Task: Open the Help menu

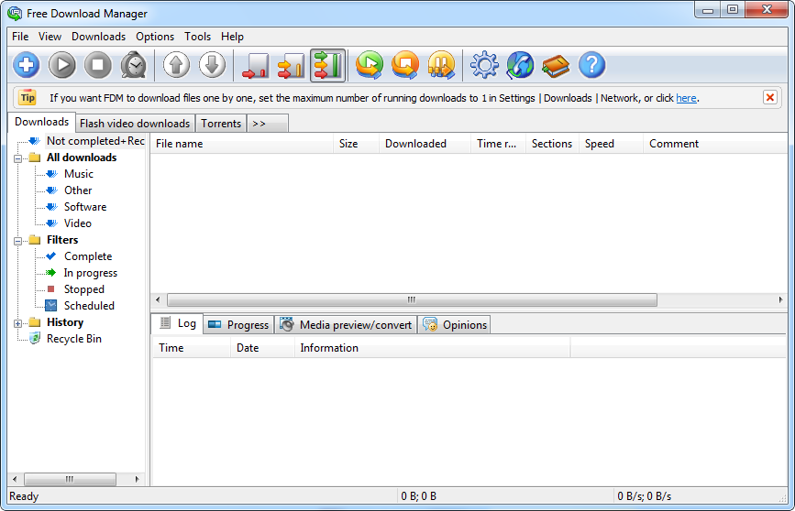Action: tap(232, 37)
